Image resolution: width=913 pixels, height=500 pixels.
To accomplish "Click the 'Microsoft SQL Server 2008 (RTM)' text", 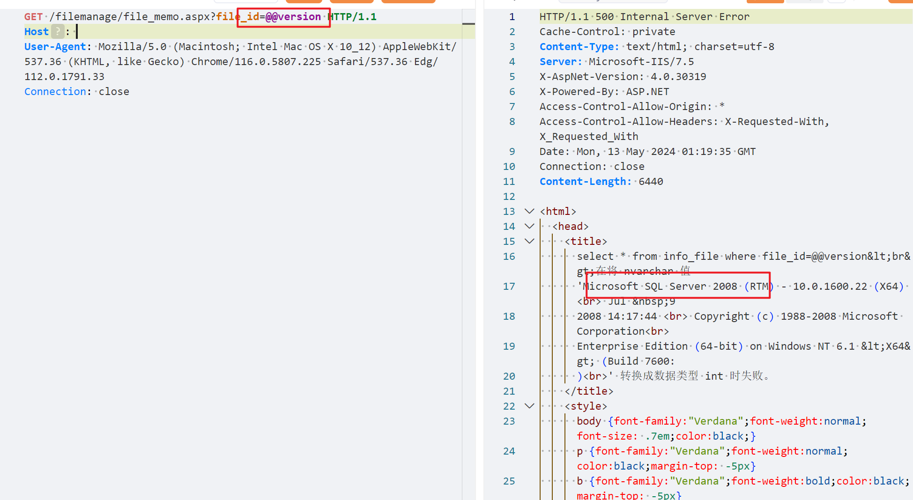I will point(679,287).
